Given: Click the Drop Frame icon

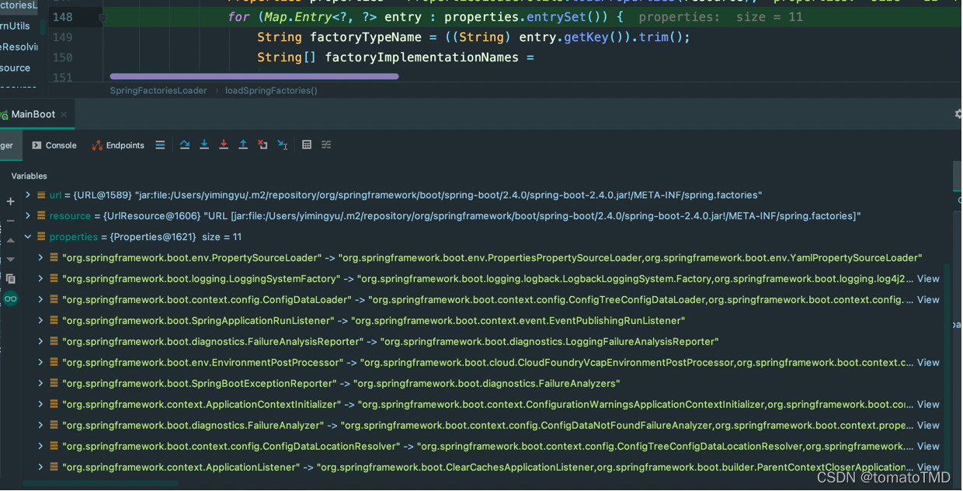Looking at the screenshot, I should click(262, 145).
